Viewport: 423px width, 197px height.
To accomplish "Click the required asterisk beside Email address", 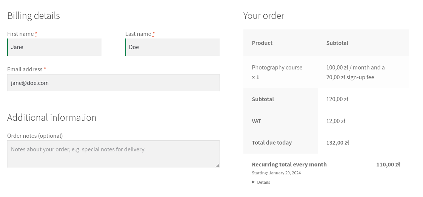I will click(45, 69).
